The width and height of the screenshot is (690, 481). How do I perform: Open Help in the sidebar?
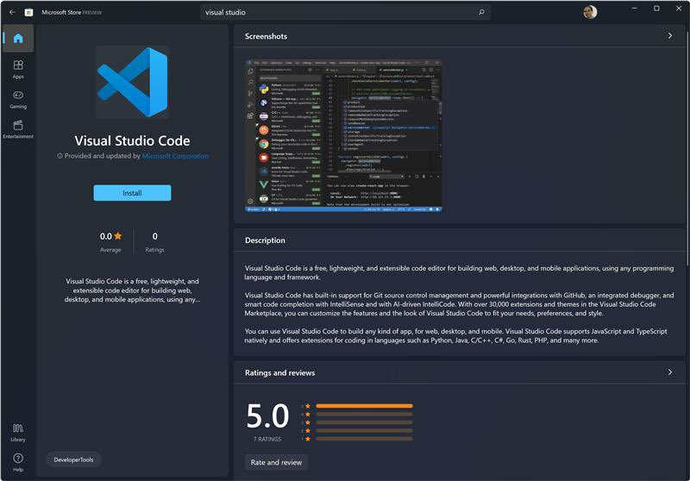[18, 463]
